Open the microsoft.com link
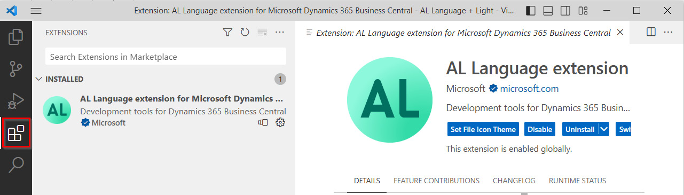684x195 pixels. 529,88
